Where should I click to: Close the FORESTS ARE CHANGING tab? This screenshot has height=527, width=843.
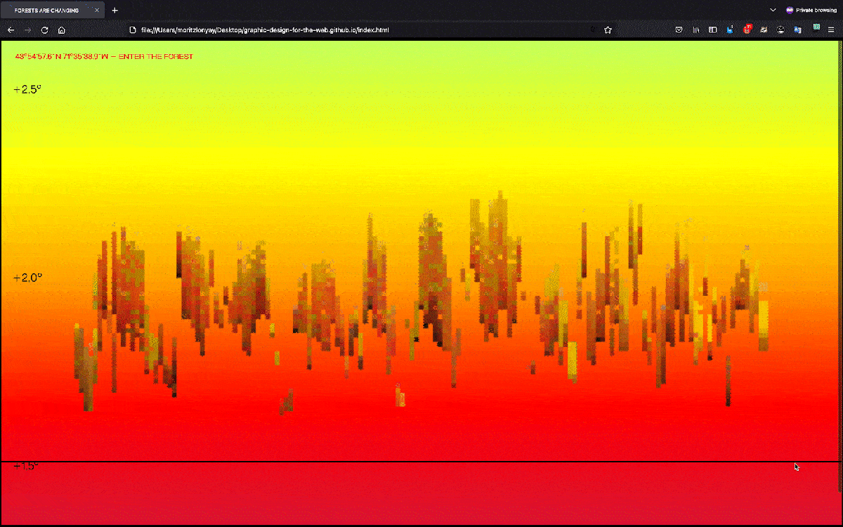[x=97, y=11]
